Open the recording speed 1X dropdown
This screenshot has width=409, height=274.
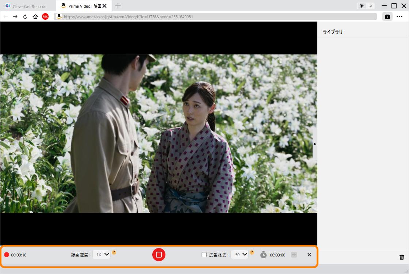(102, 254)
